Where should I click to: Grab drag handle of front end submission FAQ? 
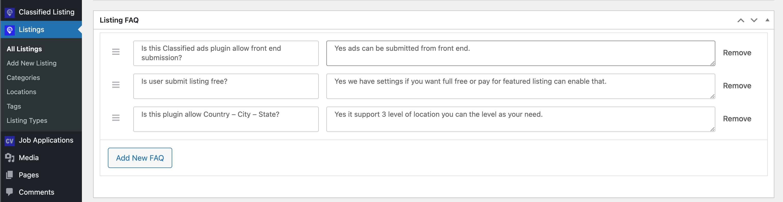tap(116, 52)
